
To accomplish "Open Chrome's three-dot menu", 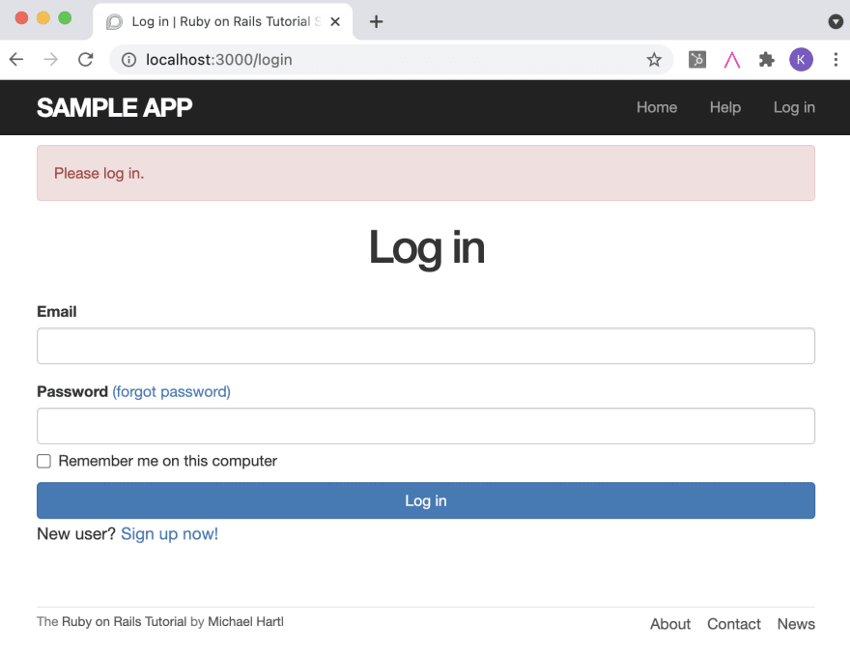I will (836, 60).
